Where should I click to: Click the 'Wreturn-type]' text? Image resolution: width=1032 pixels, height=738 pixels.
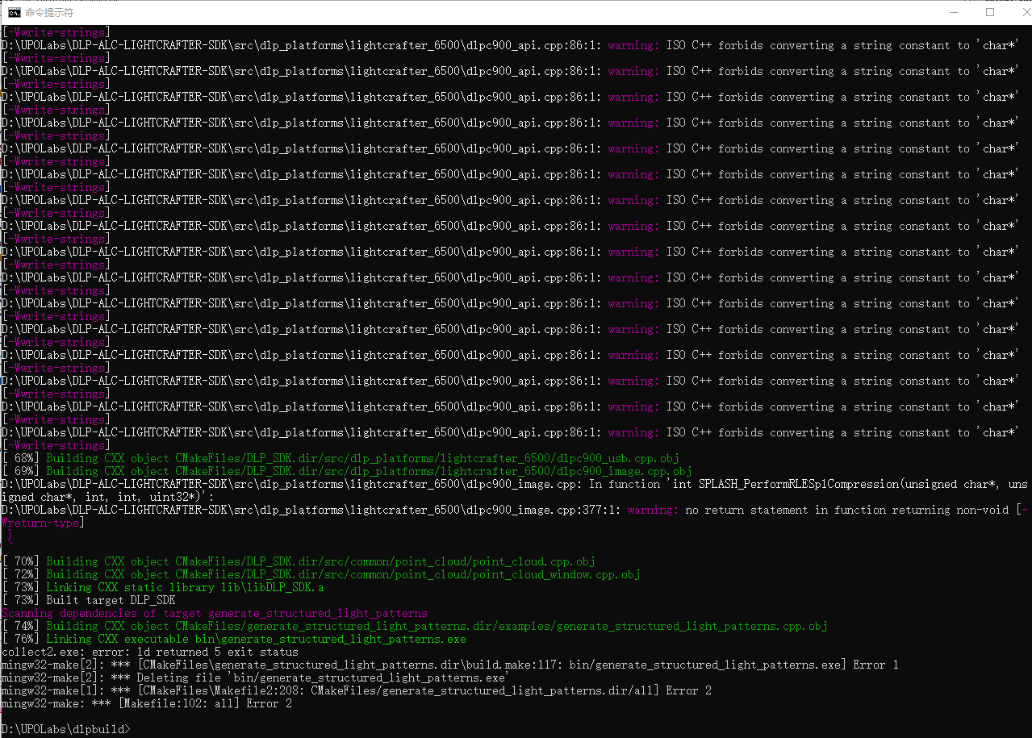41,523
